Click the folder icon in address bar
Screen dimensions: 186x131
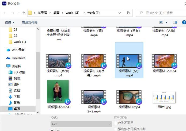[30, 13]
